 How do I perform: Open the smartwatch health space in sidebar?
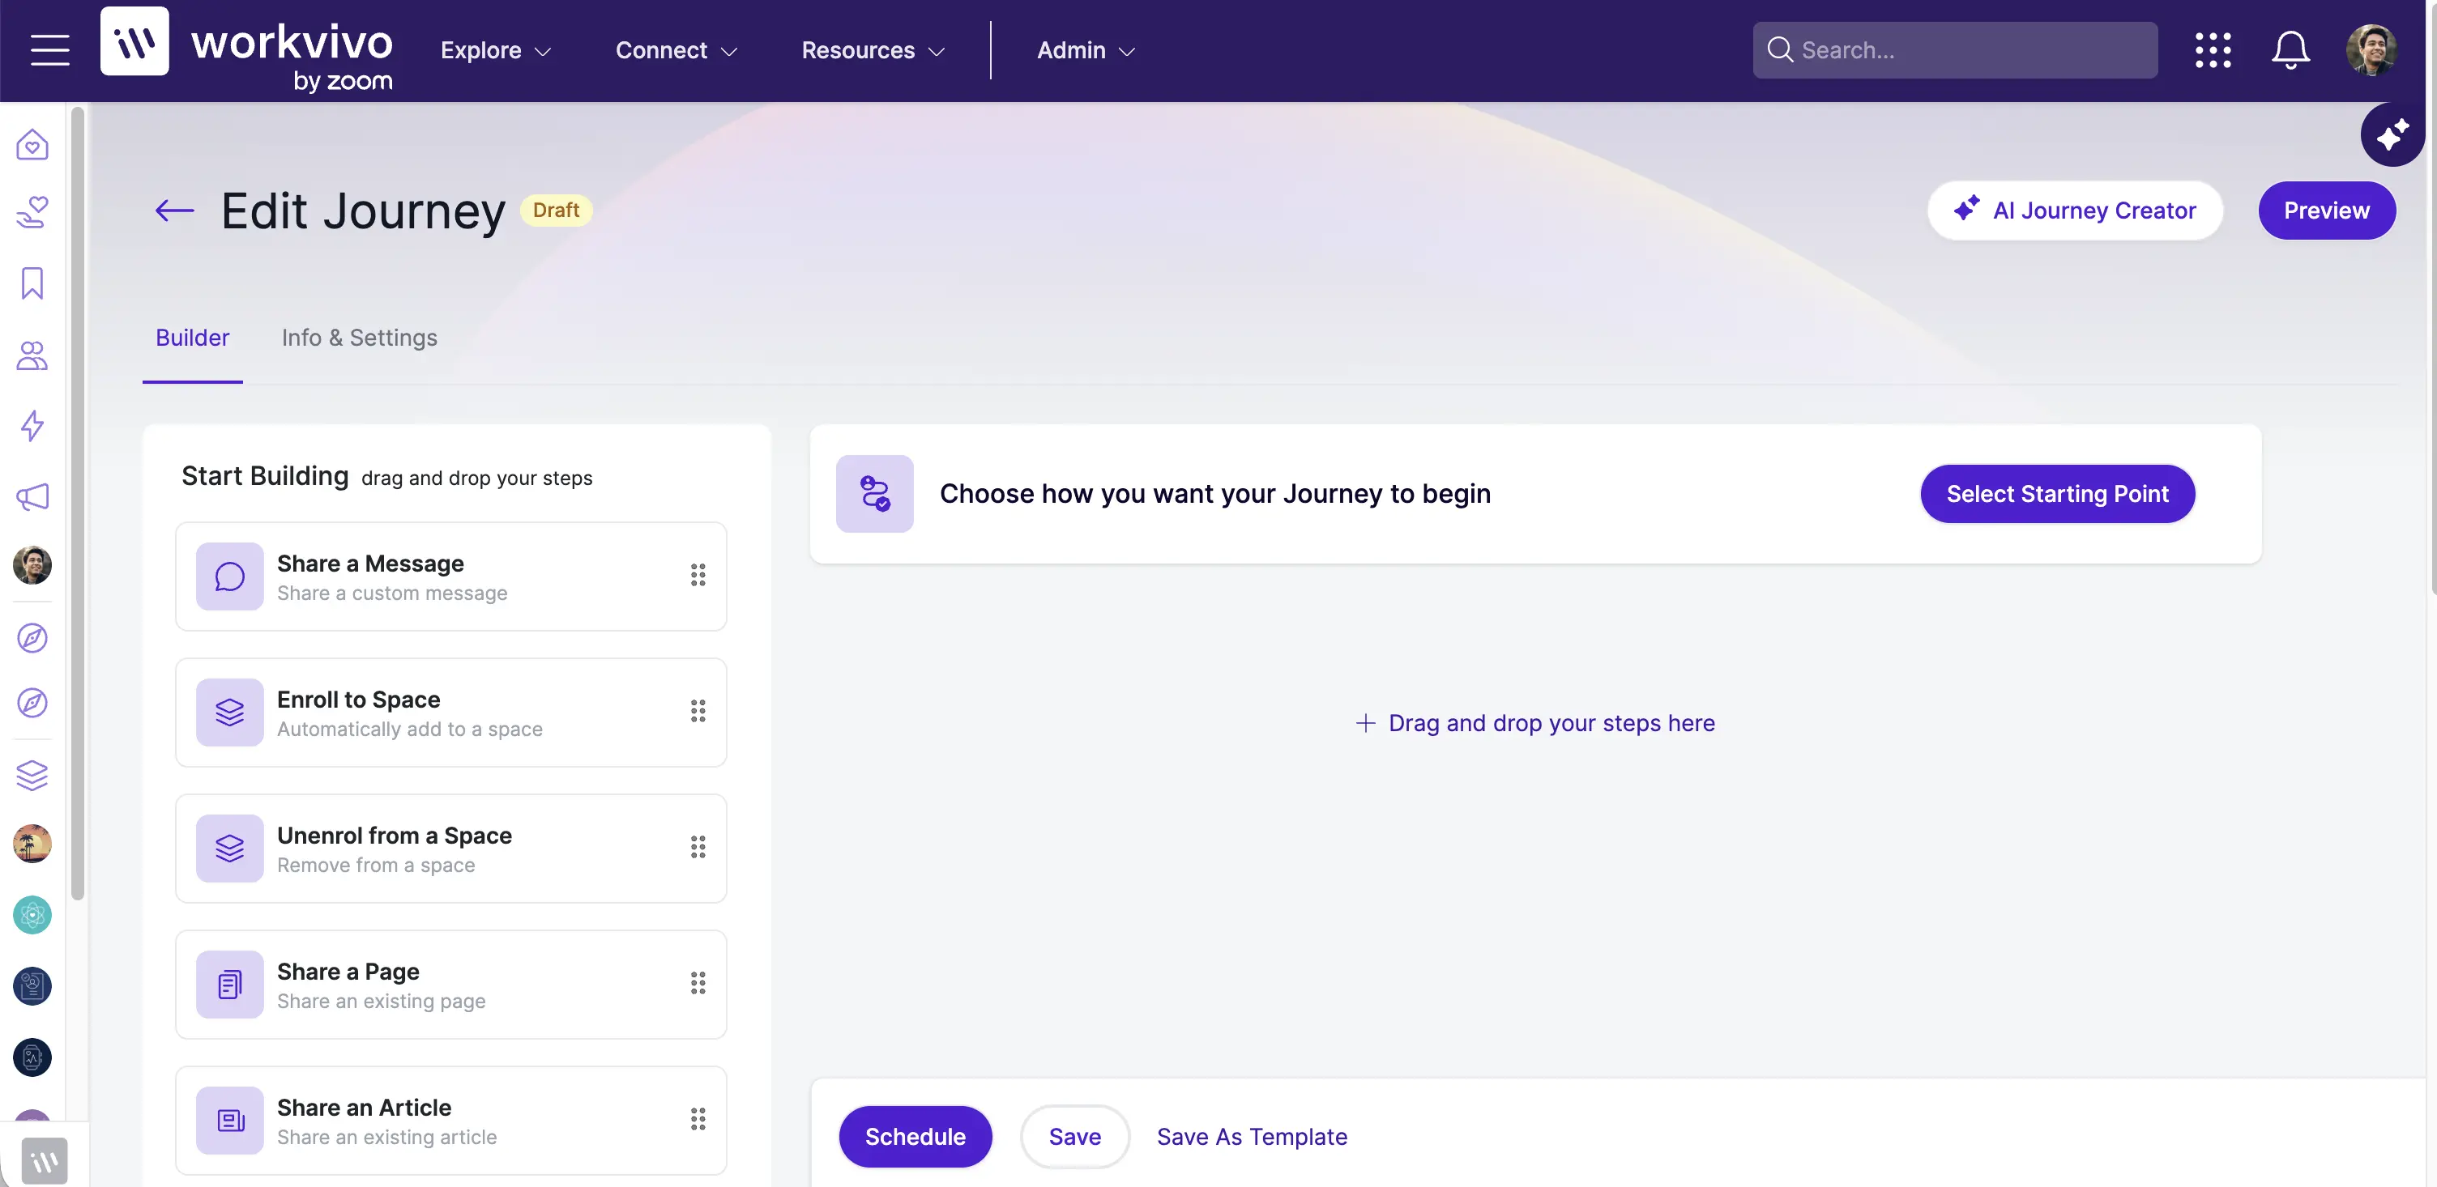pos(32,1057)
